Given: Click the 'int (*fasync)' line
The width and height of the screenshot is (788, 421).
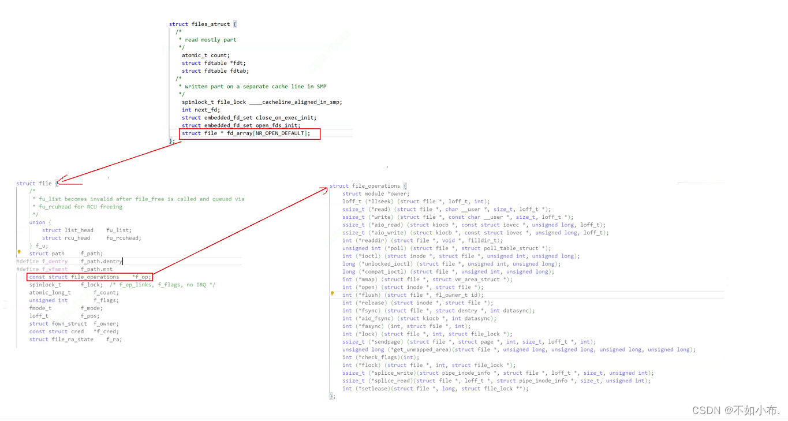Looking at the screenshot, I should coord(406,326).
